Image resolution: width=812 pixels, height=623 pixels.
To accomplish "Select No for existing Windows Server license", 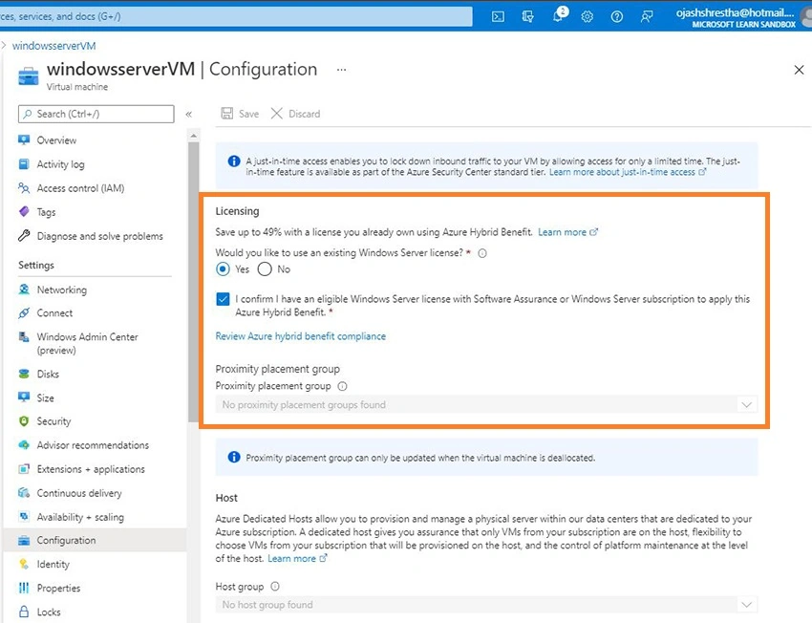I will point(265,269).
